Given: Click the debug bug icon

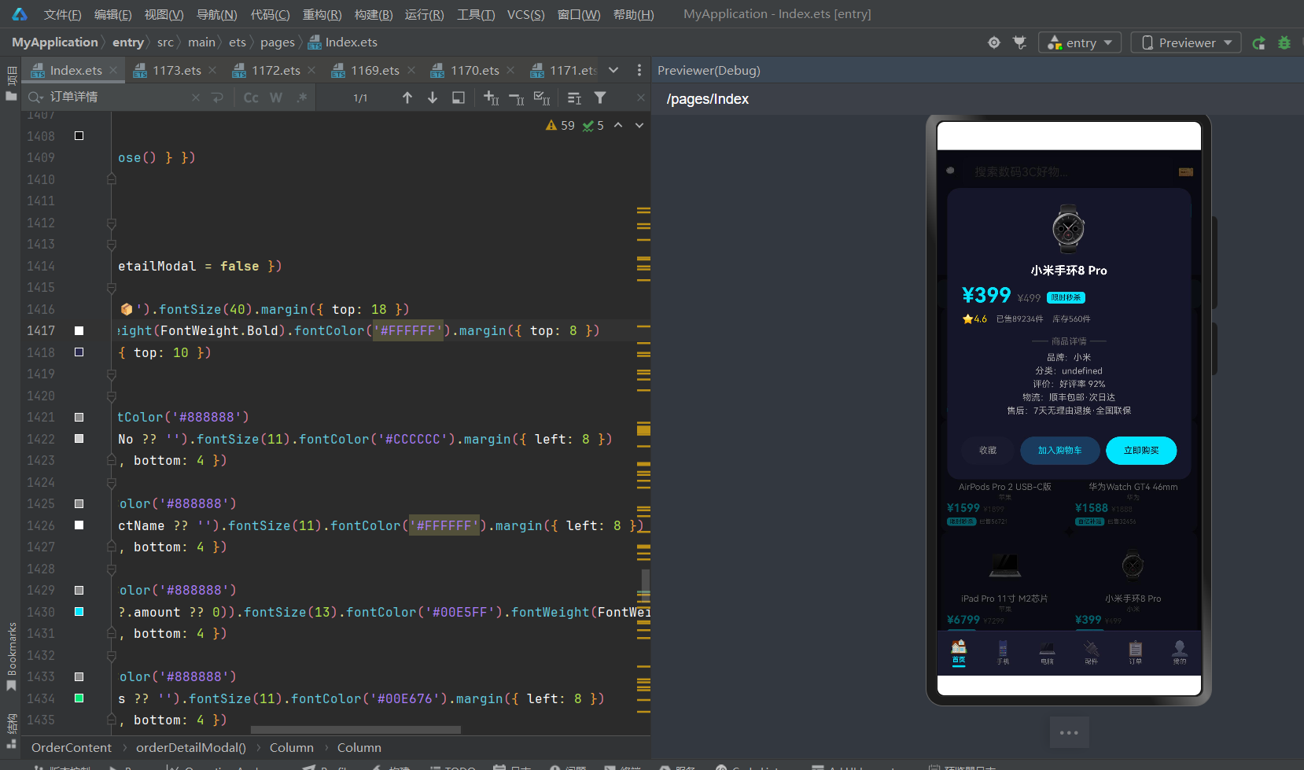Looking at the screenshot, I should 1284,42.
